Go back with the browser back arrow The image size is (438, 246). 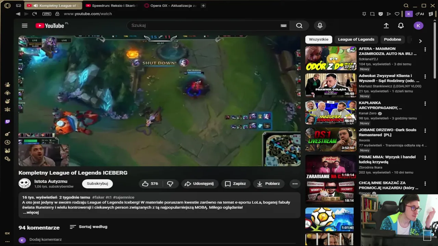(x=18, y=14)
